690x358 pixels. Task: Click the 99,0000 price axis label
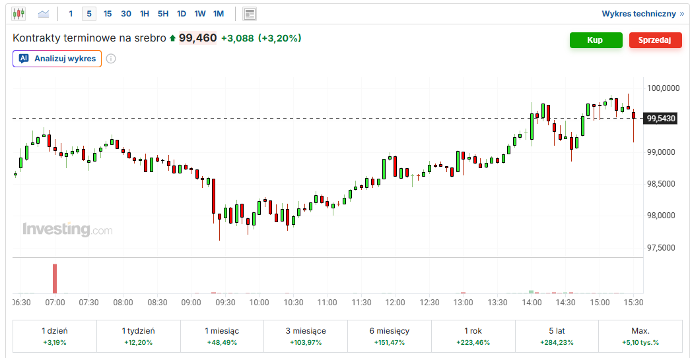click(660, 152)
